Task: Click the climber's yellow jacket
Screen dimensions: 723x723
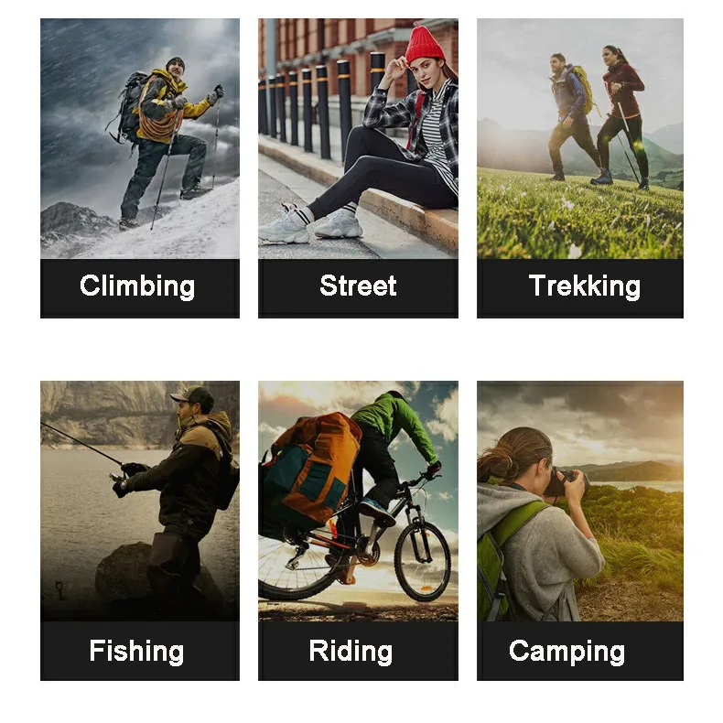Action: point(170,103)
